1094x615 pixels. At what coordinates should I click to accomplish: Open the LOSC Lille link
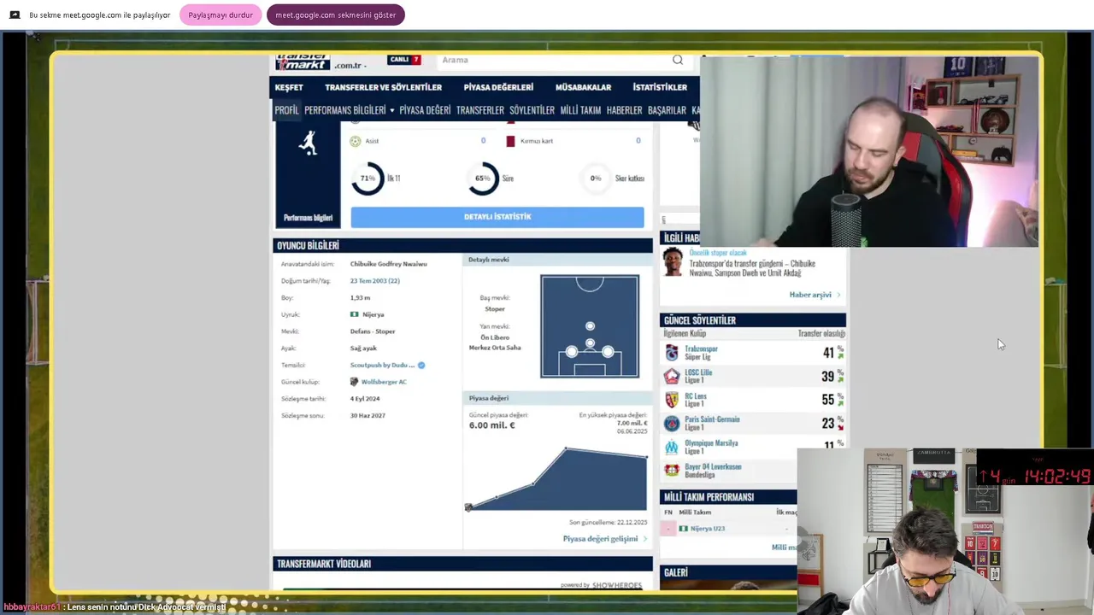click(x=698, y=372)
